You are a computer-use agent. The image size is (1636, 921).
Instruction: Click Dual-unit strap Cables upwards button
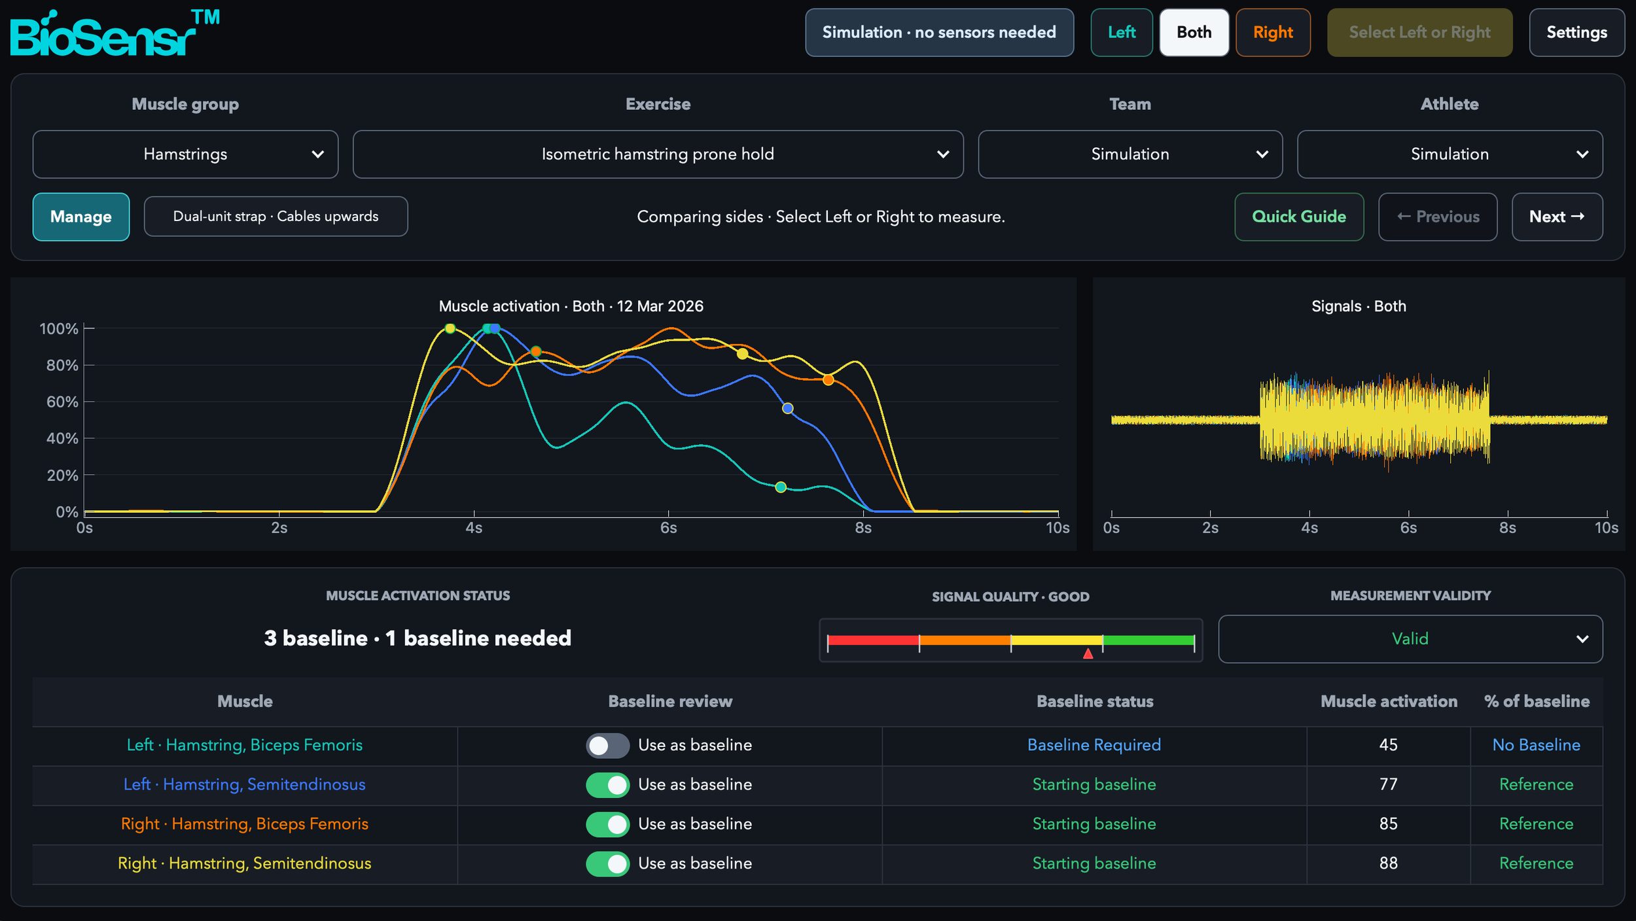pos(276,217)
